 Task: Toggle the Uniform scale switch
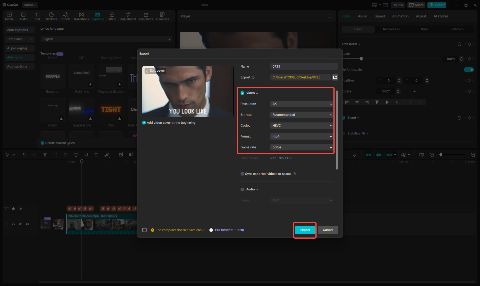tap(469, 70)
